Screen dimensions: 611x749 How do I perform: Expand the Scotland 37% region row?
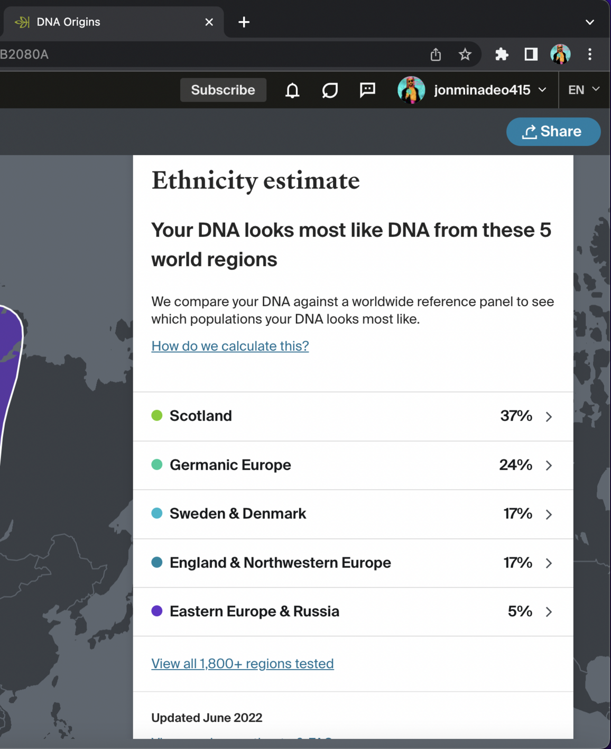tap(353, 416)
